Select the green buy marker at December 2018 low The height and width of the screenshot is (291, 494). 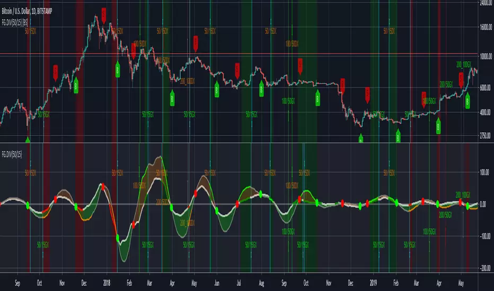[x=361, y=138]
